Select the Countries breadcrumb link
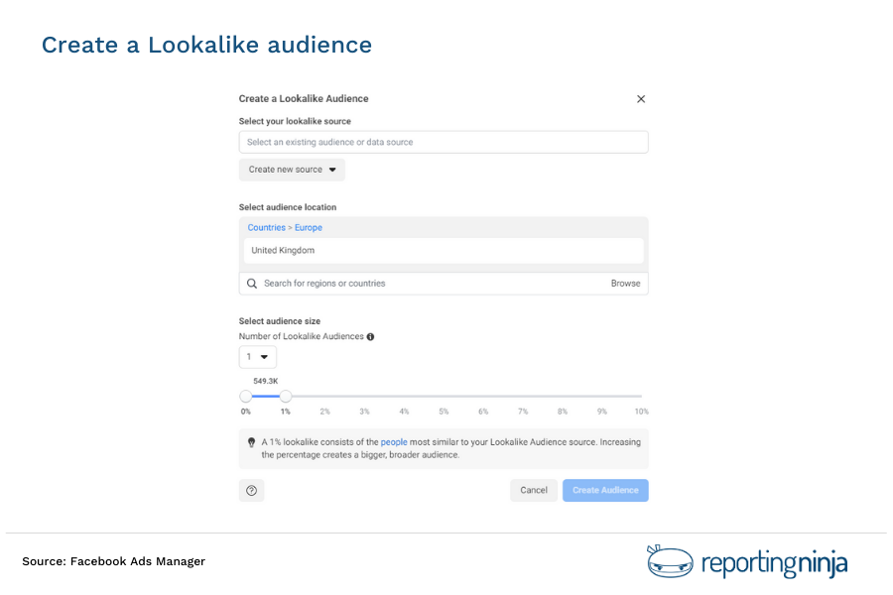The width and height of the screenshot is (893, 595). 266,227
